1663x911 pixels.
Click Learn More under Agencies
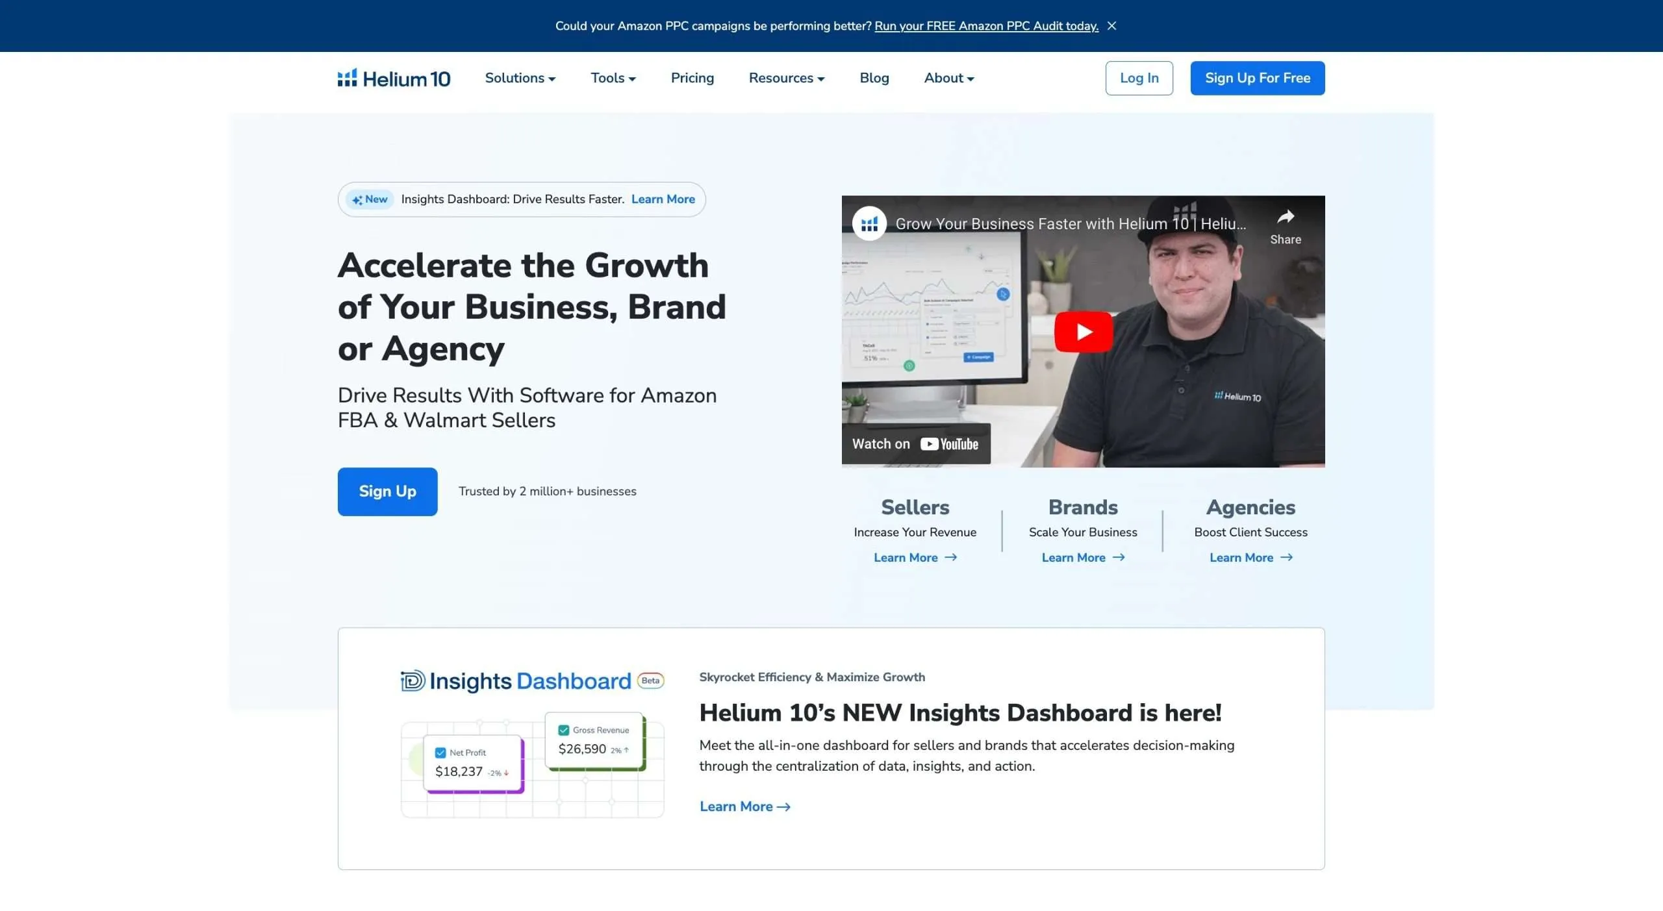[x=1250, y=558]
